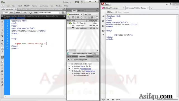Image resolution: width=179 pixels, height=101 pixels.
Task: Click the plus add connection button
Action: click(x=69, y=60)
